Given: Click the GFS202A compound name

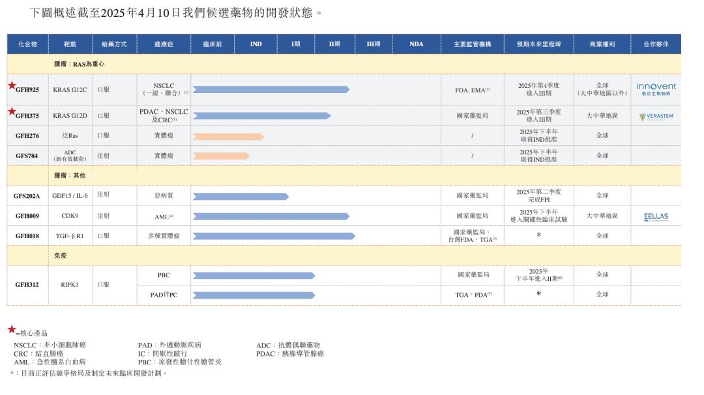Looking at the screenshot, I should (x=27, y=196).
